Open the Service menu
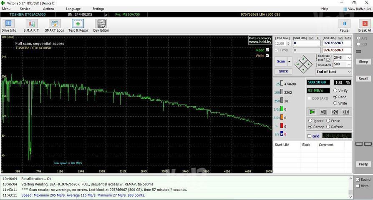The height and width of the screenshot is (200, 373). (x=25, y=9)
